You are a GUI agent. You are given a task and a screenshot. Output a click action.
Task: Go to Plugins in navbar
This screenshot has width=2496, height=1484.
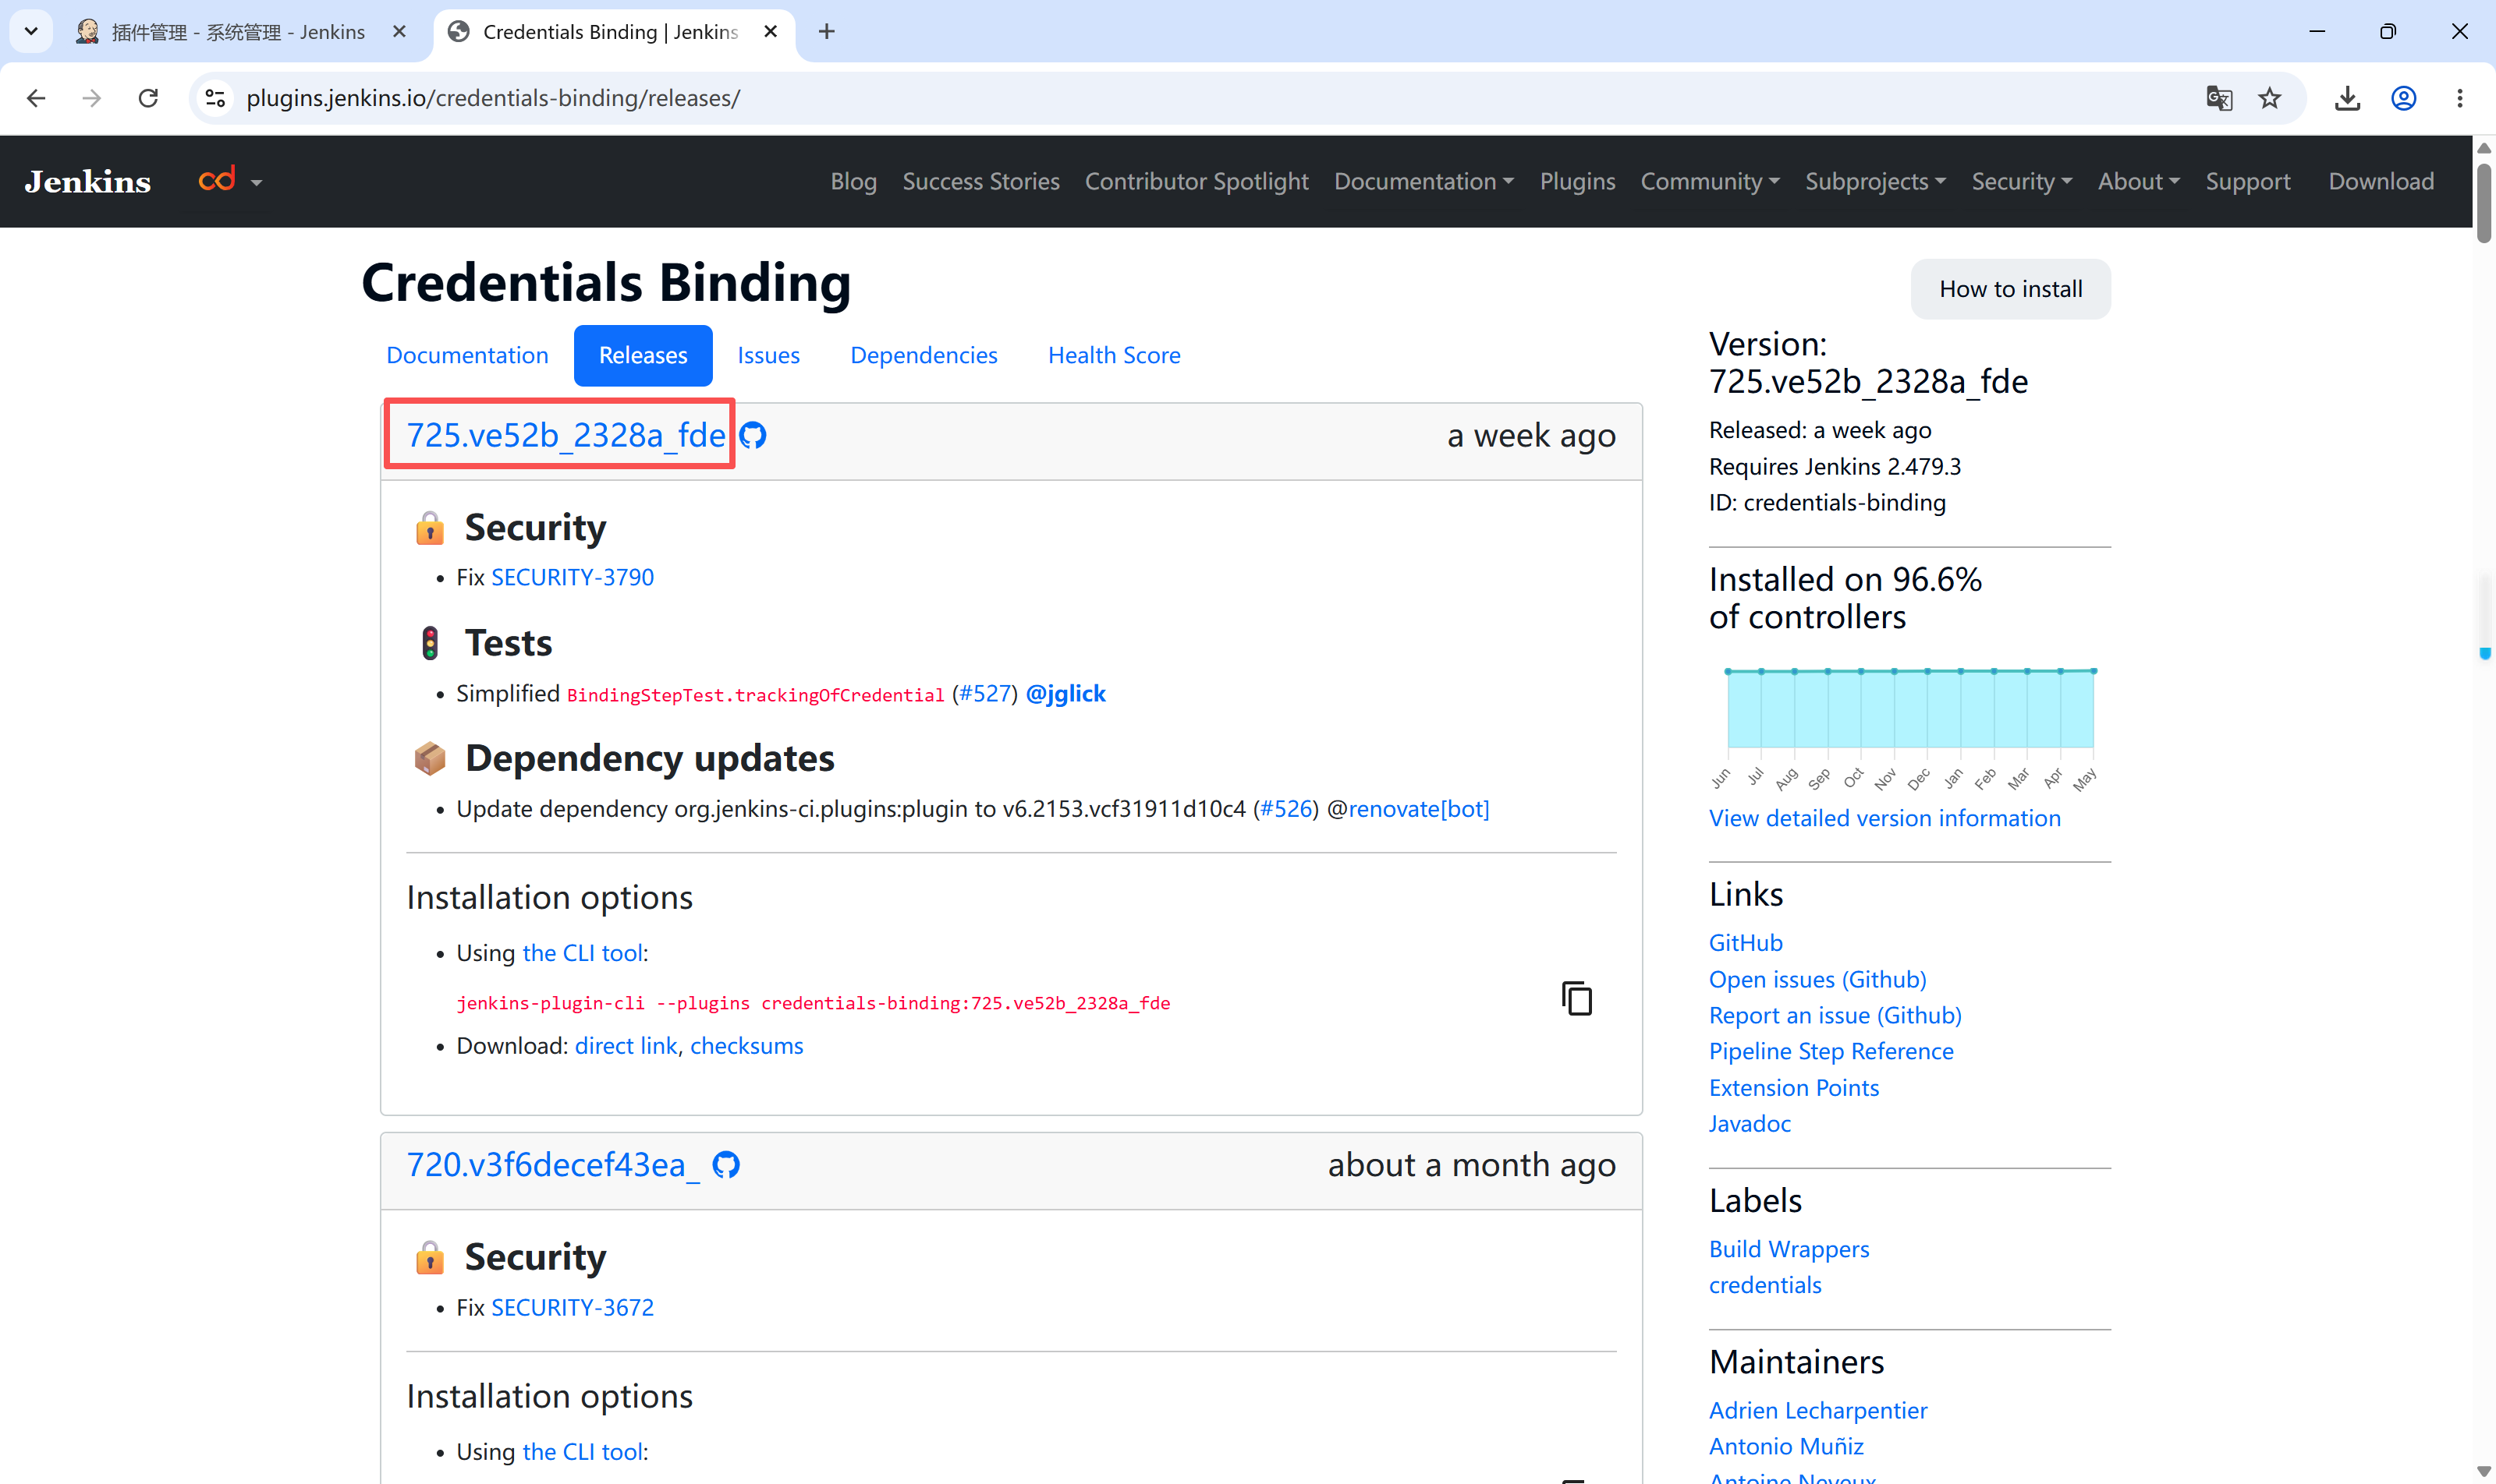pos(1577,182)
